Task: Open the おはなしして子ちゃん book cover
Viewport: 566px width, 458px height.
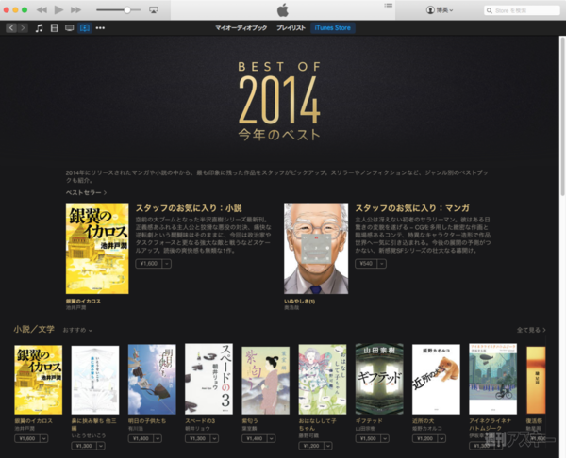Action: point(323,380)
